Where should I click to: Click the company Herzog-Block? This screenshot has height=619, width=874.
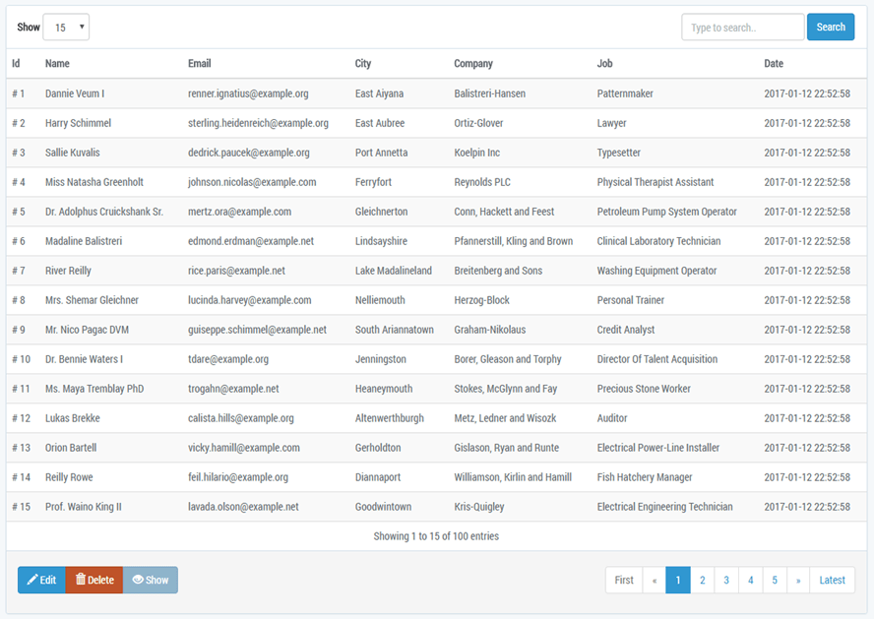[481, 300]
